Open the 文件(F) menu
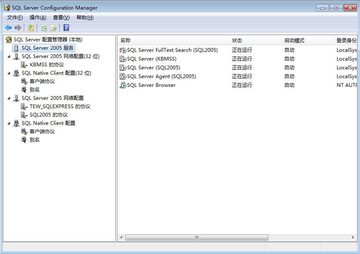360x254 pixels. click(15, 18)
